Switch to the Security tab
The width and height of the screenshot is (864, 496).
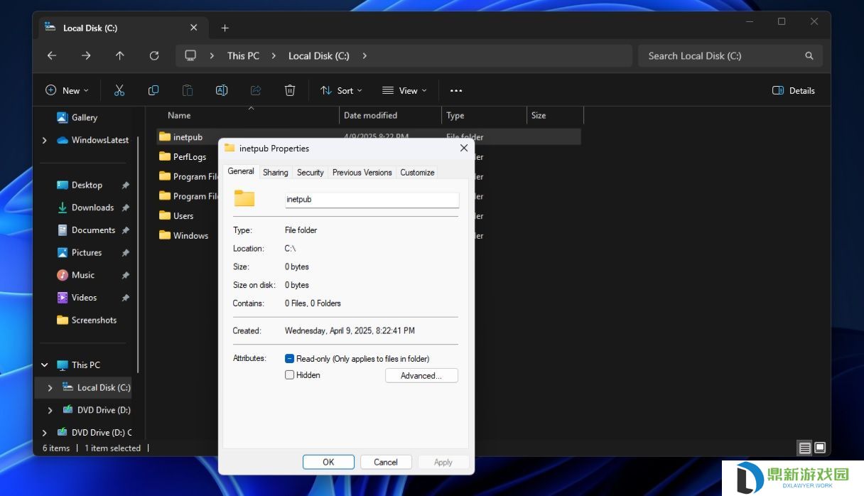[x=310, y=172]
